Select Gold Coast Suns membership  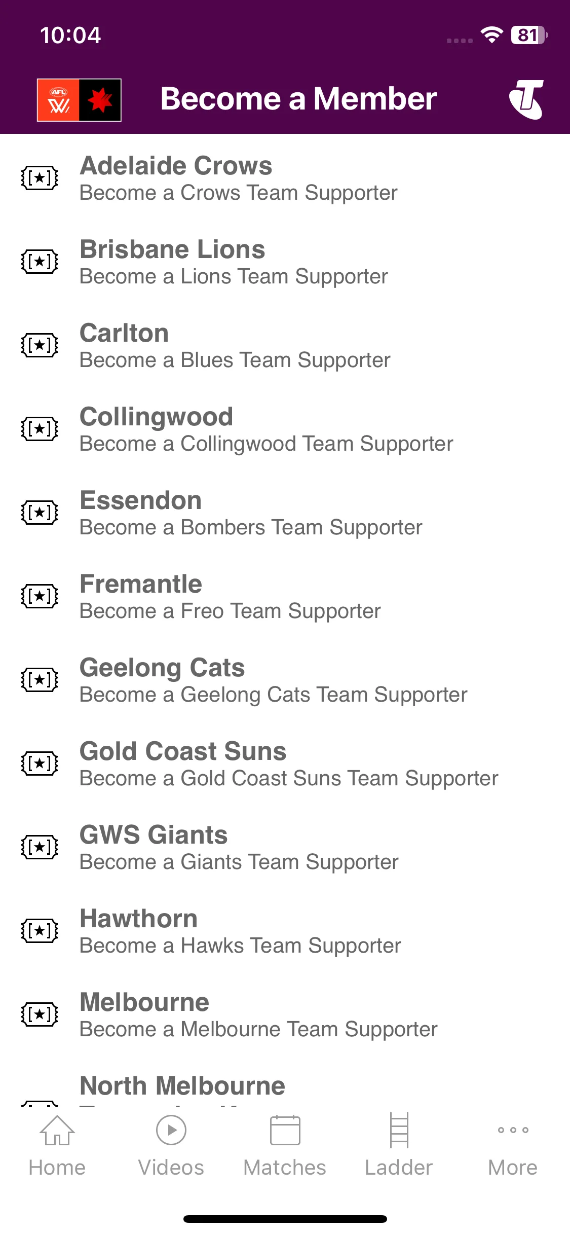[285, 764]
